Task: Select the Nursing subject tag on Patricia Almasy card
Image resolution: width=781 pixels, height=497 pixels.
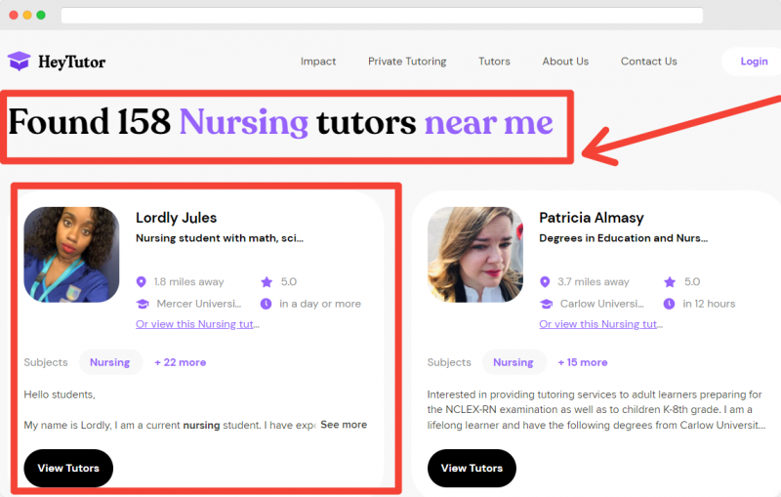Action: [x=514, y=362]
